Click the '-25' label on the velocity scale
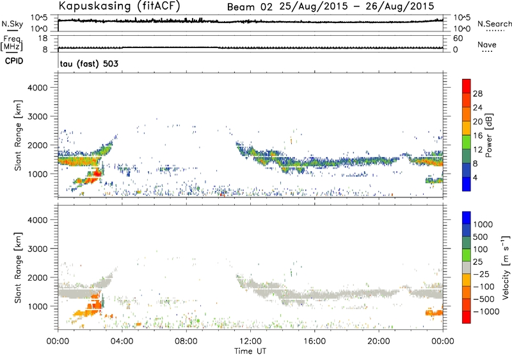The width and height of the screenshot is (512, 355). [x=481, y=274]
